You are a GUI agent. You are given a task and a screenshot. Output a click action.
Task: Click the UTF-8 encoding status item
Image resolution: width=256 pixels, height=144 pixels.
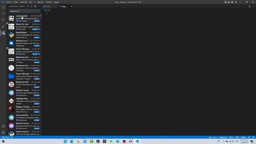tap(231, 137)
